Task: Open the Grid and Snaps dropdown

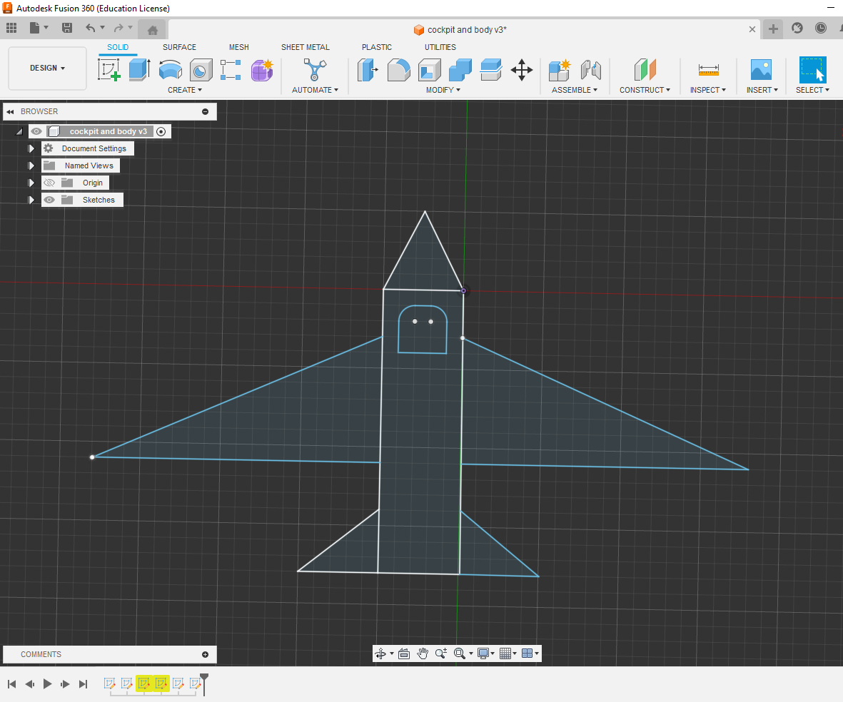Action: (x=507, y=653)
